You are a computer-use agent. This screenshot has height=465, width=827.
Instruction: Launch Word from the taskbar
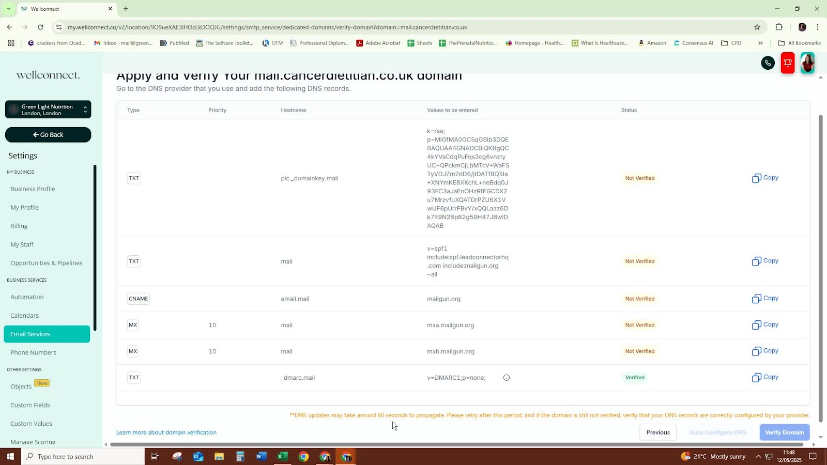pyautogui.click(x=261, y=456)
